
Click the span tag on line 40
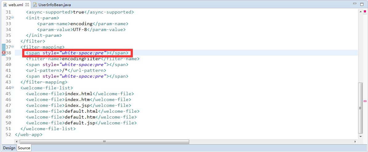(77, 64)
